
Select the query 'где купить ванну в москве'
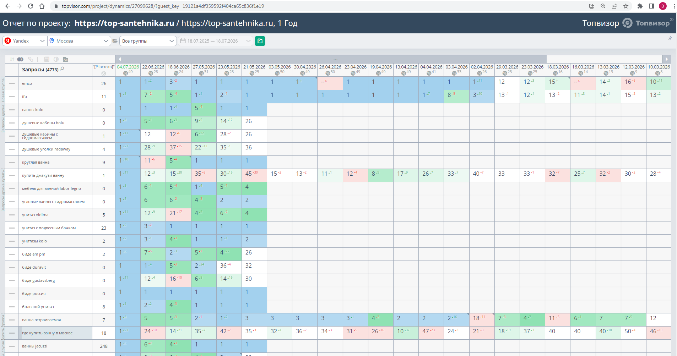point(47,333)
